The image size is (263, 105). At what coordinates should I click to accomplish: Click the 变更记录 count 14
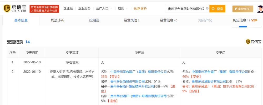point(28,42)
